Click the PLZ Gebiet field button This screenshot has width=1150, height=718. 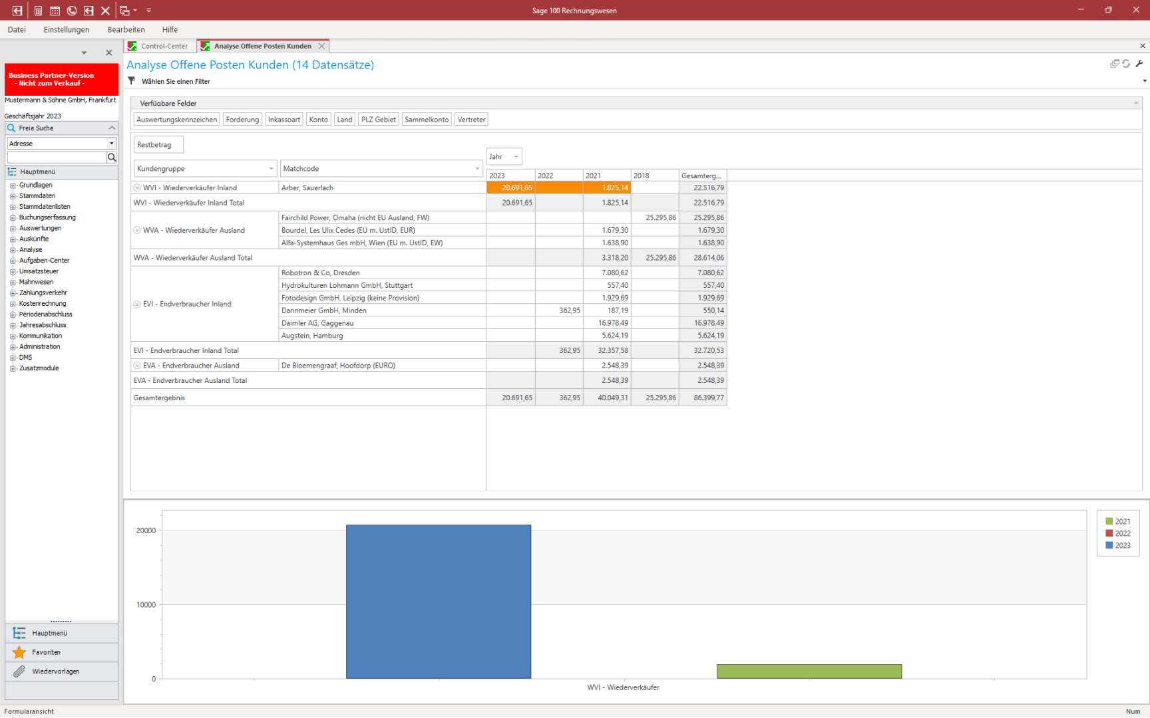[x=378, y=120]
